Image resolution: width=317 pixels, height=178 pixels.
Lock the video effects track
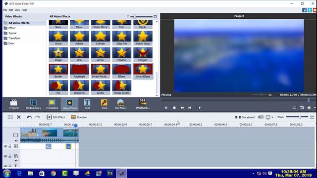[x=10, y=146]
